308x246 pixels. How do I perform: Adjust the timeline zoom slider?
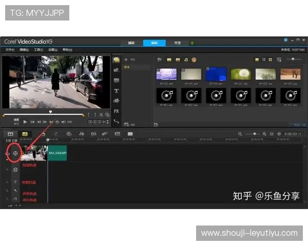253,134
